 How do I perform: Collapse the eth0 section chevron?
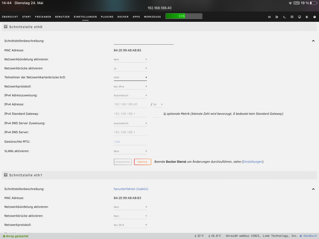[x=313, y=41]
